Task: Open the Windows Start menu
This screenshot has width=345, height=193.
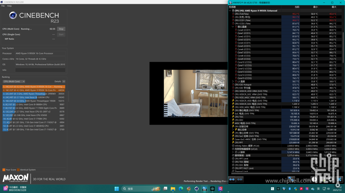Action: [117, 189]
